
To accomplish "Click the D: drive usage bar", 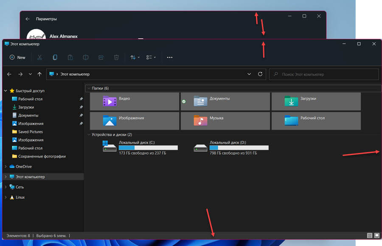I will click(x=239, y=148).
